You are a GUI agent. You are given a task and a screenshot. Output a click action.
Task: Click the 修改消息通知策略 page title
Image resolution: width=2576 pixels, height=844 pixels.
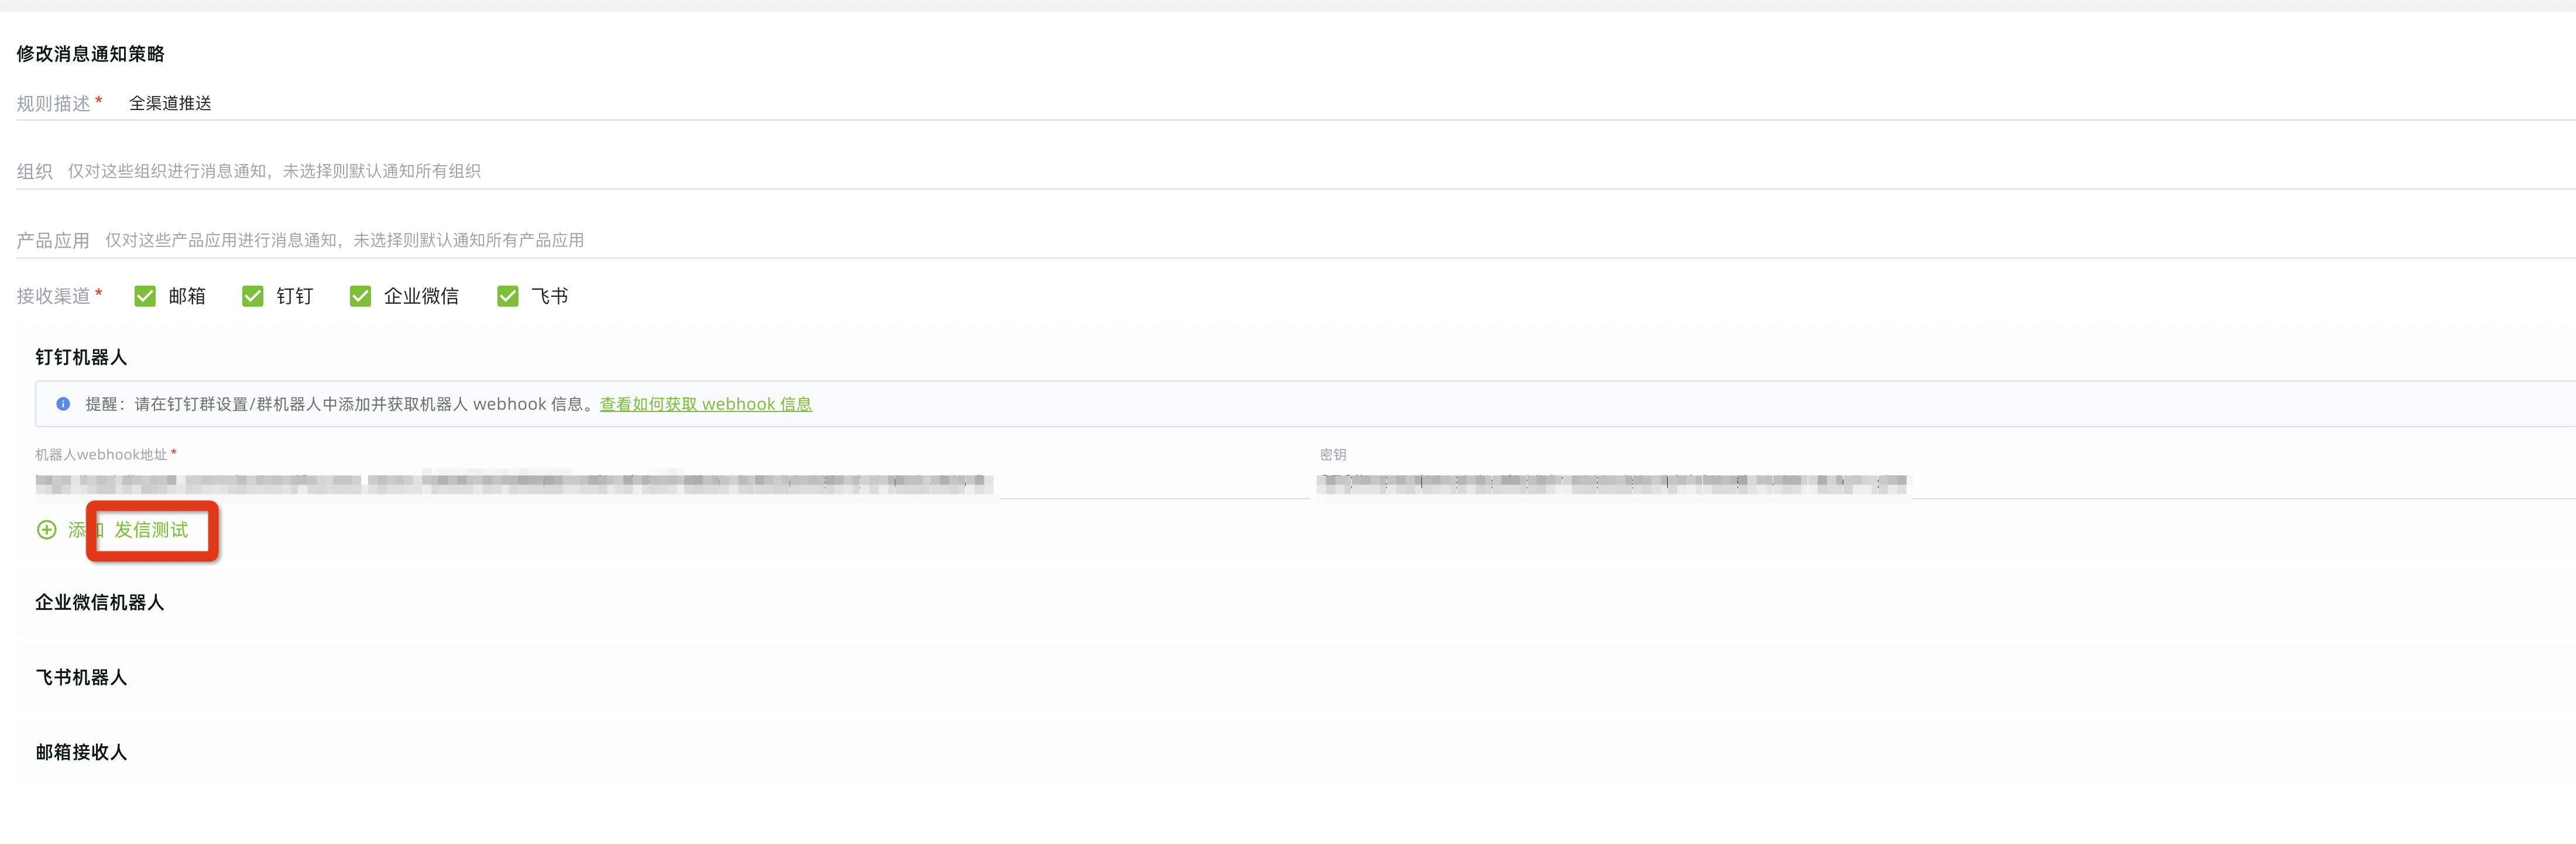[x=90, y=54]
